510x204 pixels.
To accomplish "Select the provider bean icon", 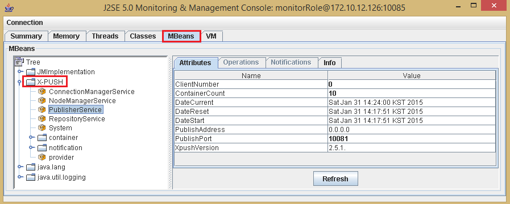I will pyautogui.click(x=42, y=158).
